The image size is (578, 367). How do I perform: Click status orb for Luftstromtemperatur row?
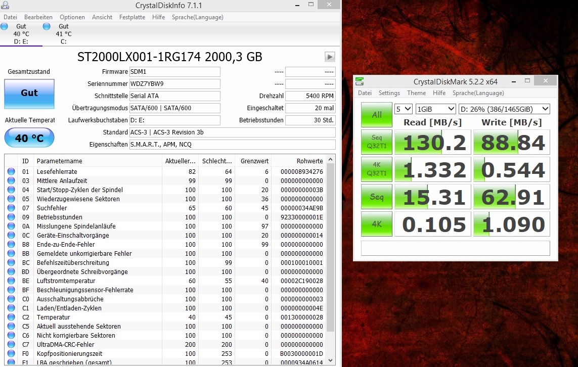11,281
